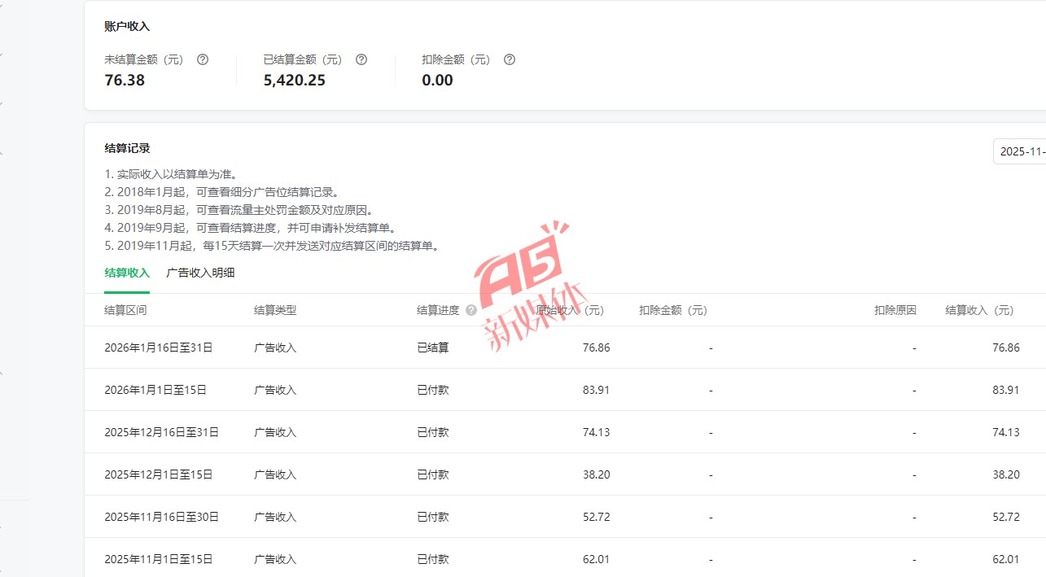Click question mark icon next to 结算进度
Viewport: 1046px width, 577px height.
[x=471, y=310]
